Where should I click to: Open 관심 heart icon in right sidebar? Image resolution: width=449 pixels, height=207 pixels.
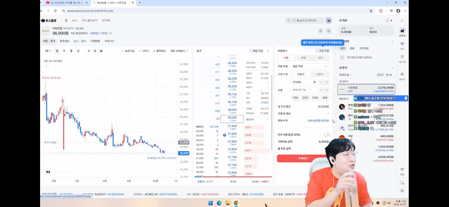[402, 45]
